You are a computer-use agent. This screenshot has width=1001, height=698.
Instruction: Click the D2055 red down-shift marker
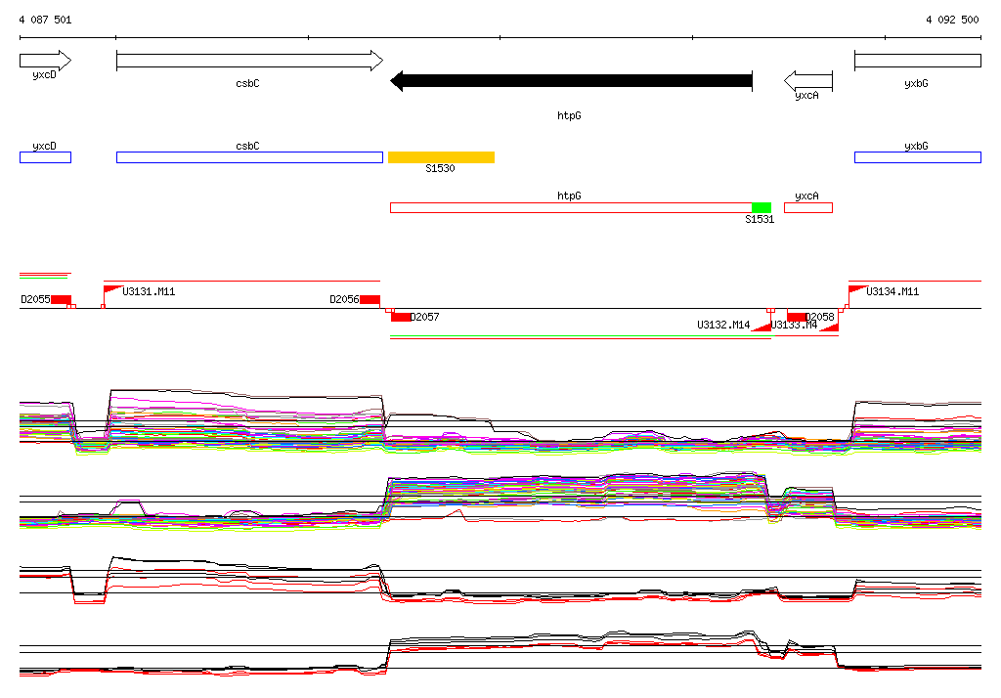pyautogui.click(x=62, y=299)
